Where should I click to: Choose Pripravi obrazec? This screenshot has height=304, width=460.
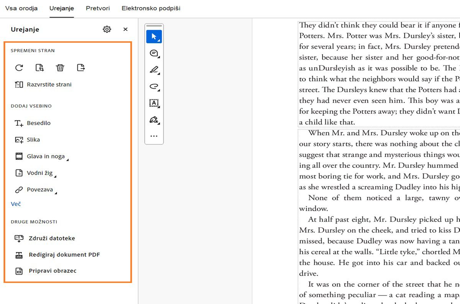tap(46, 271)
